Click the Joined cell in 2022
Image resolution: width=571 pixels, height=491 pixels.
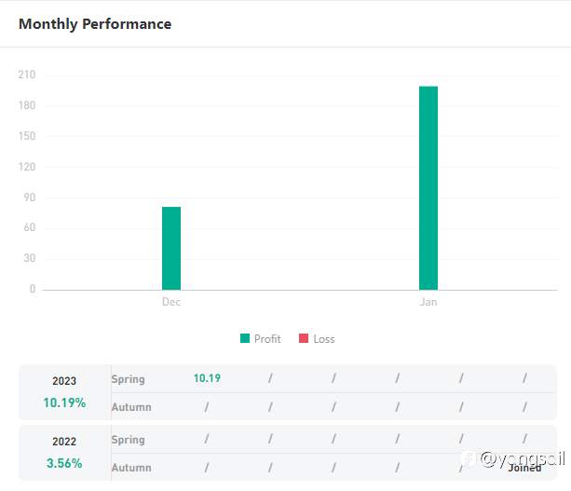click(x=524, y=468)
